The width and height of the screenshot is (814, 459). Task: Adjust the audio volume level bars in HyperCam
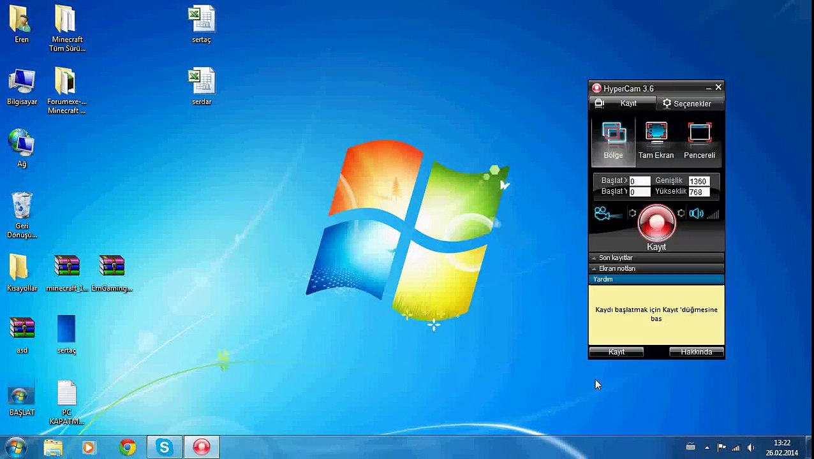pos(713,215)
